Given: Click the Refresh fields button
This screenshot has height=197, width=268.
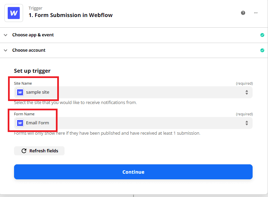Looking at the screenshot, I should [39, 151].
